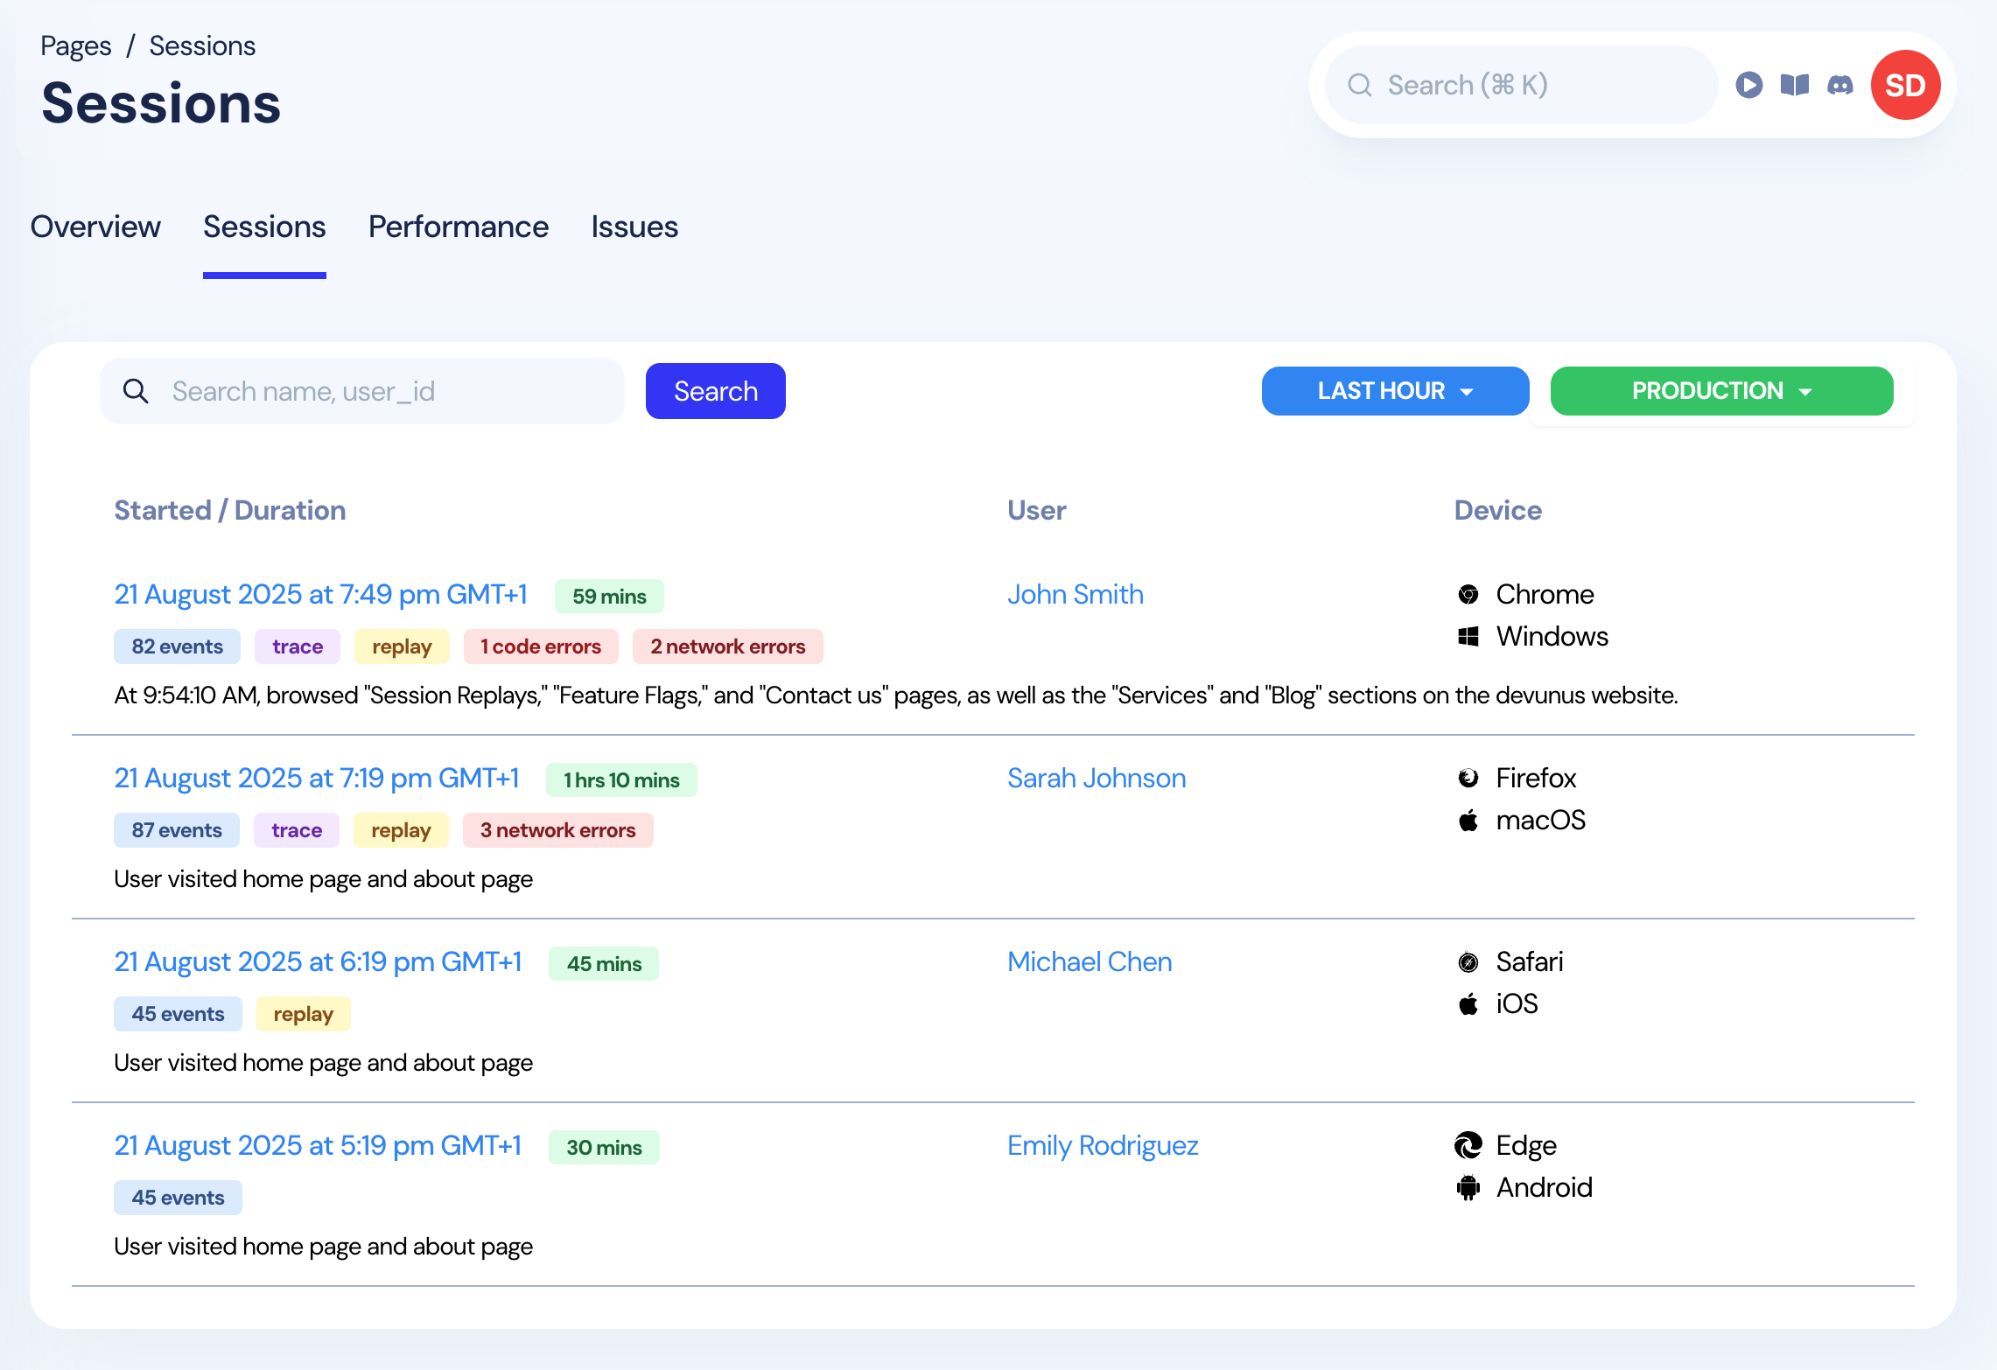Click the Windows OS icon
The width and height of the screenshot is (1997, 1370).
click(x=1468, y=637)
